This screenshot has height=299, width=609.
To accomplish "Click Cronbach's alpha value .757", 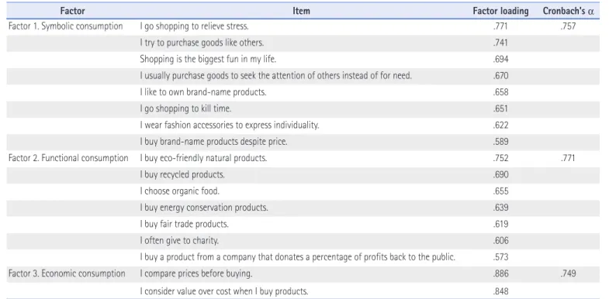I will click(568, 26).
